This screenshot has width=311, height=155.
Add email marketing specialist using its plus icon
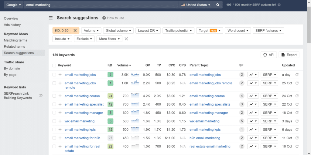[x=60, y=104]
